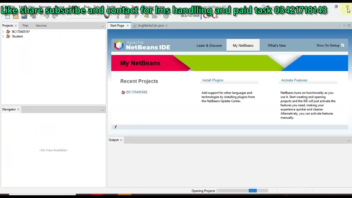Click the NetBeans cube logo
The height and width of the screenshot is (198, 352).
click(119, 45)
